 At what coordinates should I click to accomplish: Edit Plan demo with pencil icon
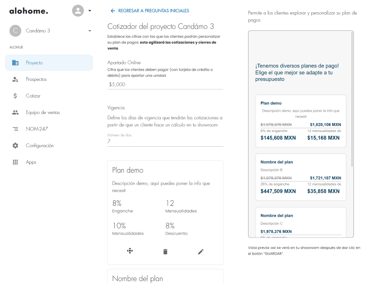click(200, 252)
